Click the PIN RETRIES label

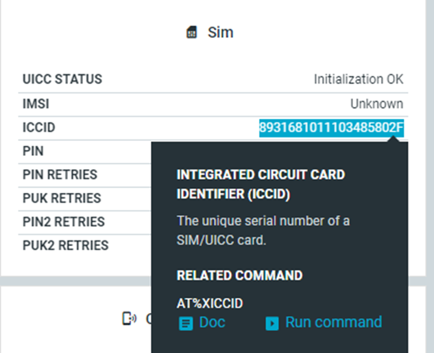pos(60,174)
